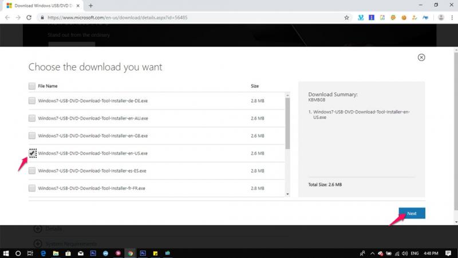Bookmark this page with the star icon
Image resolution: width=458 pixels, height=258 pixels.
pos(346,17)
